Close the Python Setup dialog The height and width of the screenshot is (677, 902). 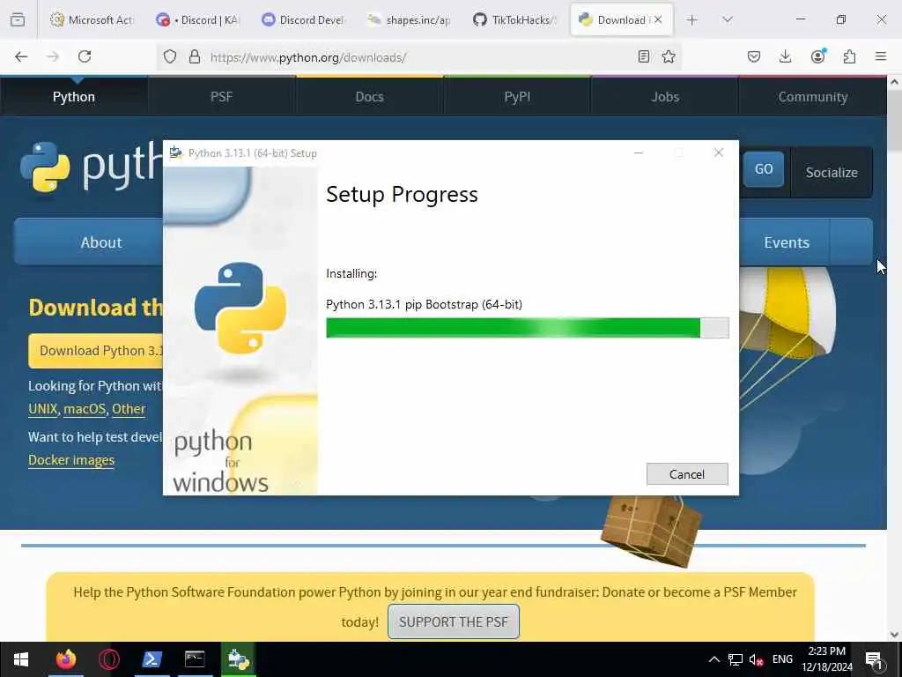(719, 153)
